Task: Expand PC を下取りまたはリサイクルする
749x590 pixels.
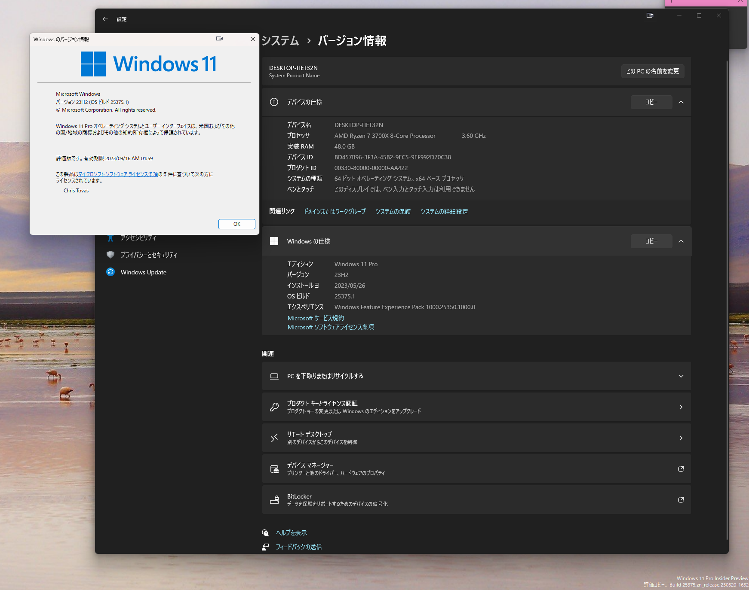Action: click(x=681, y=376)
